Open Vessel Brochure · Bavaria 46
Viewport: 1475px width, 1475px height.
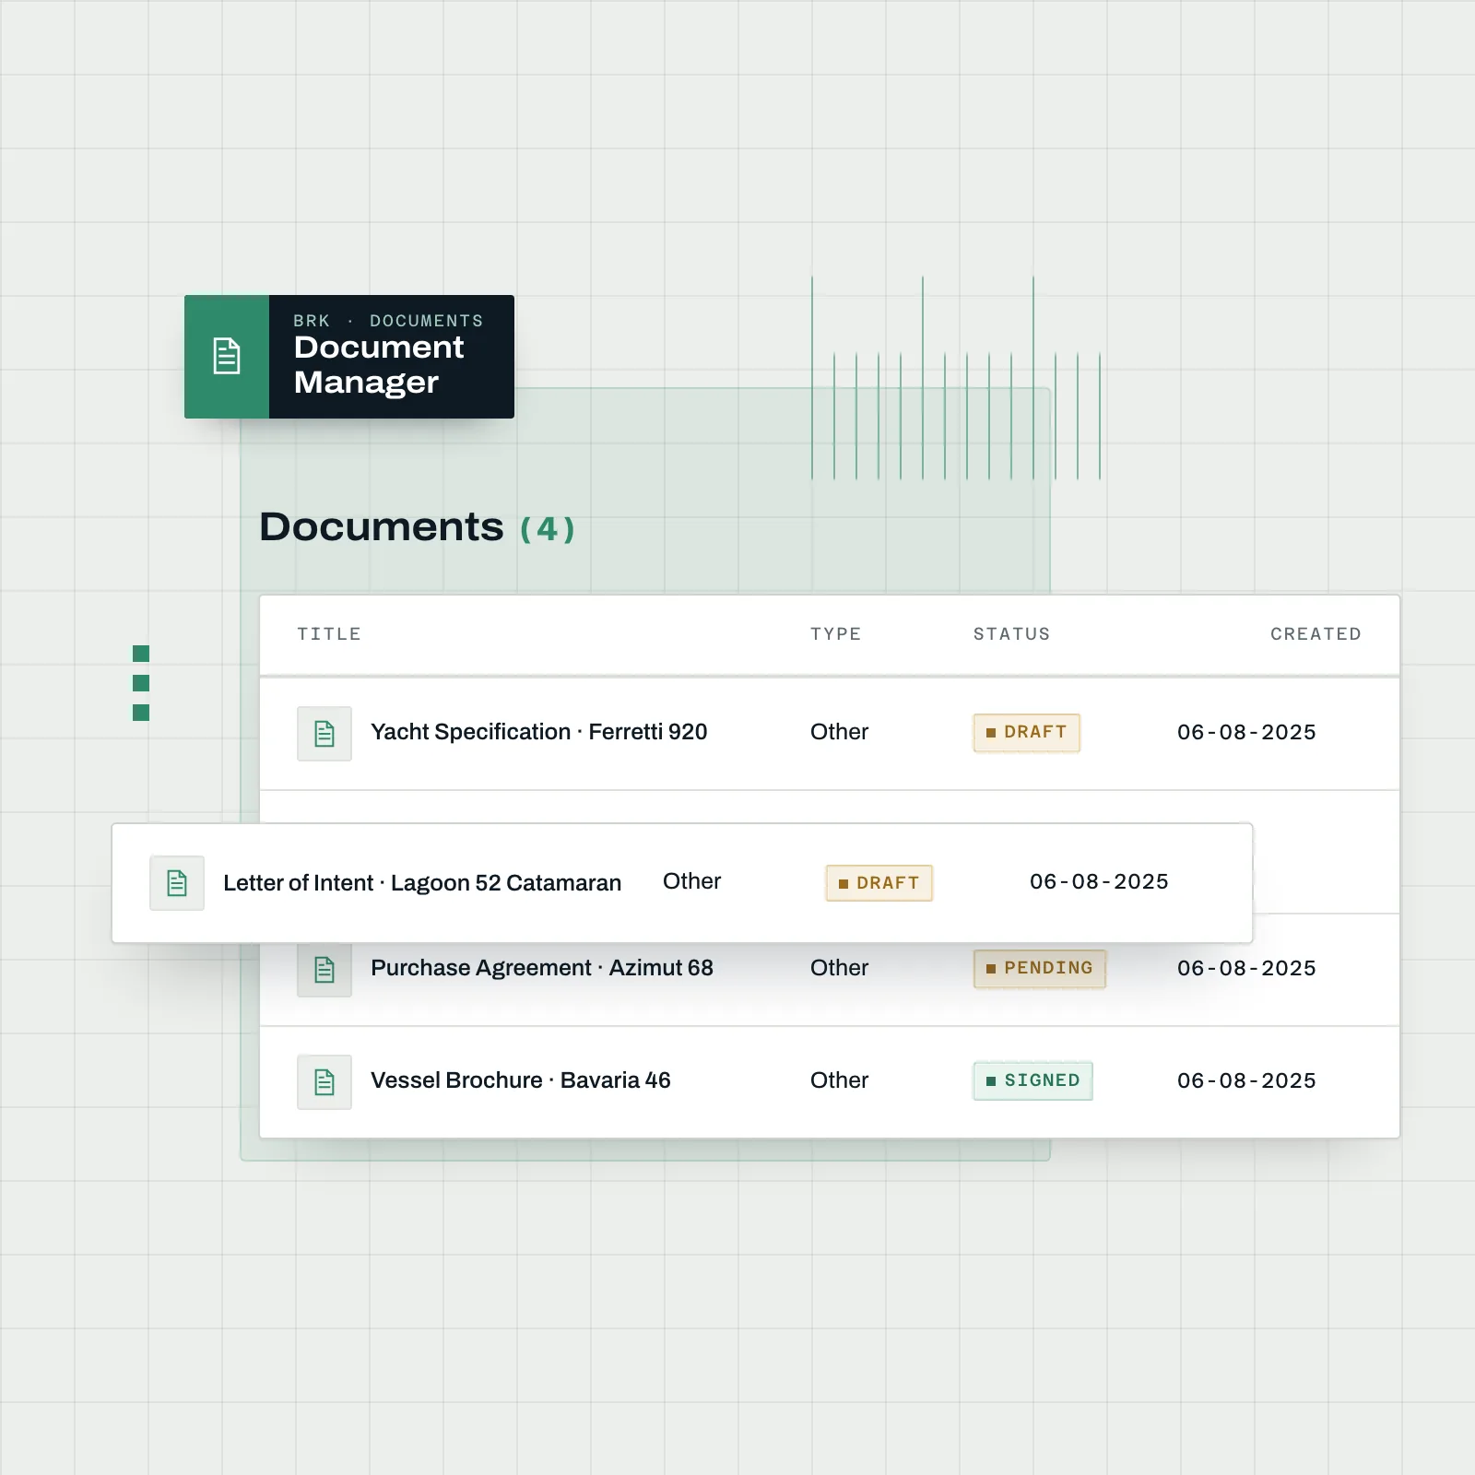[520, 1080]
